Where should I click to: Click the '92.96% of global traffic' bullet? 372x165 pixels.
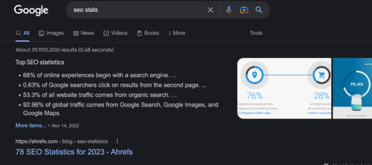[x=121, y=109]
